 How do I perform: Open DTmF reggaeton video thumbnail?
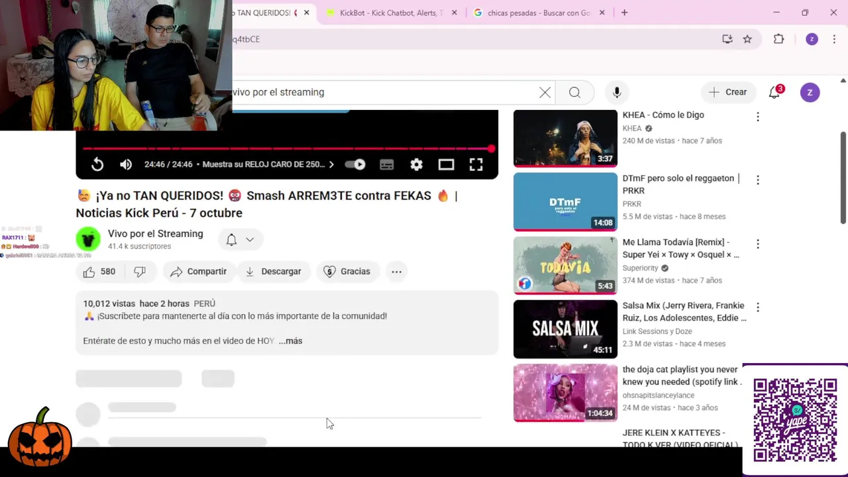pyautogui.click(x=565, y=202)
